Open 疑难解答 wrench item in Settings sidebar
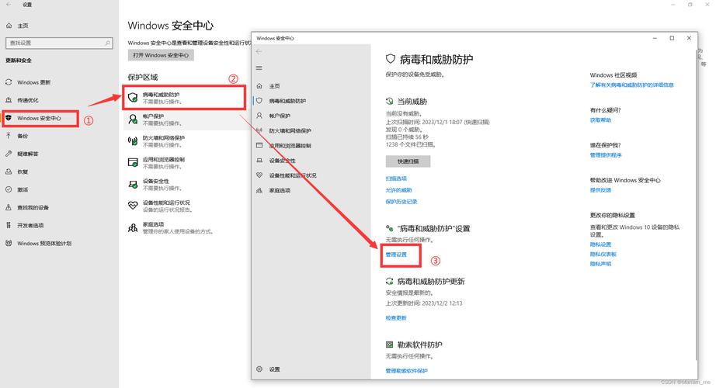The image size is (716, 388). click(x=27, y=154)
